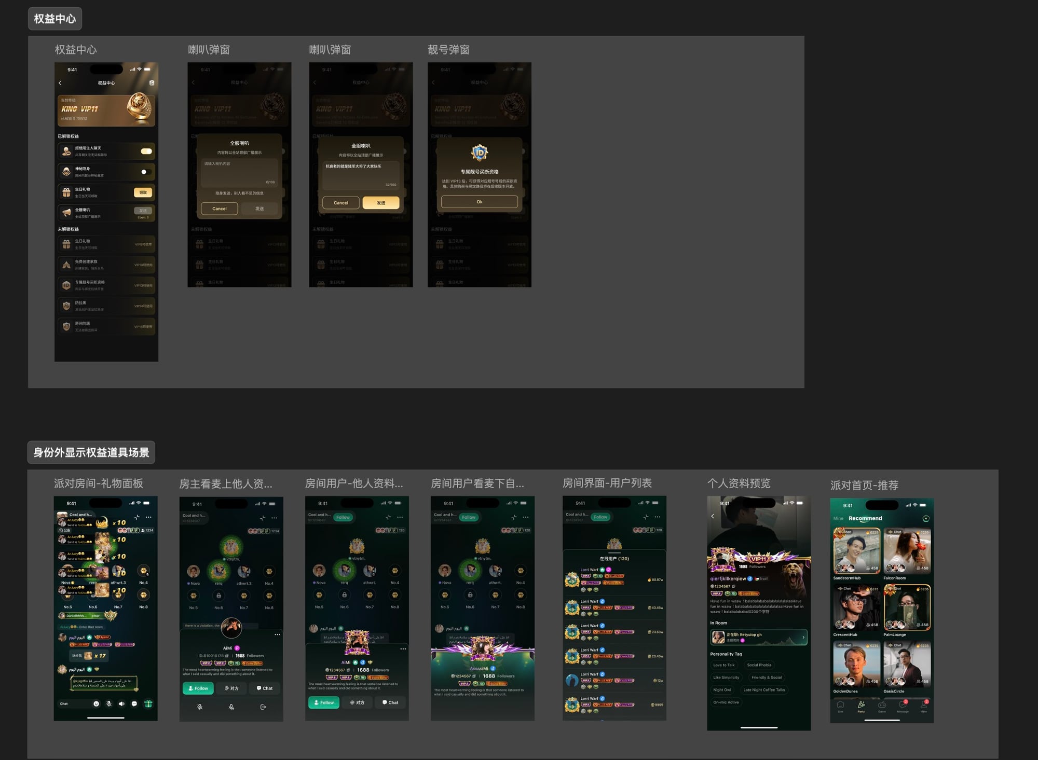Image resolution: width=1038 pixels, height=760 pixels.
Task: Open the SandstormHub room thumbnail
Action: click(857, 551)
